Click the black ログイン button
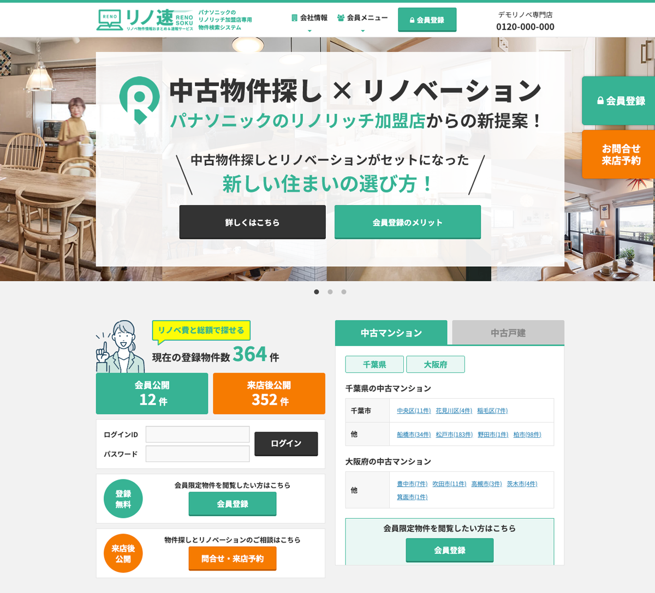The width and height of the screenshot is (655, 593). click(x=286, y=444)
